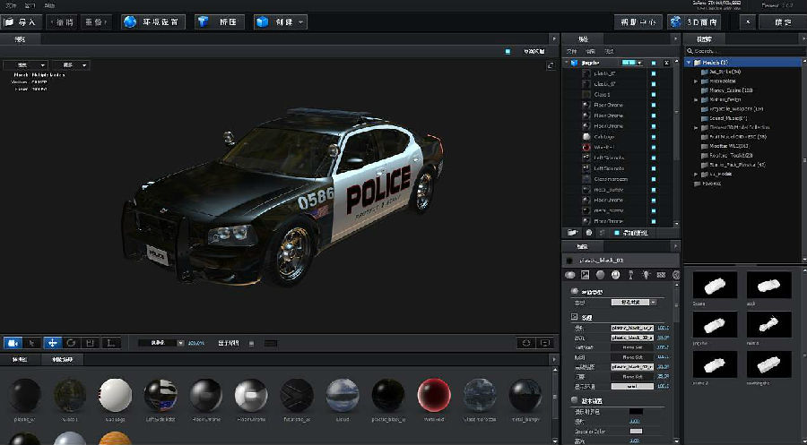The height and width of the screenshot is (445, 807).
Task: Toggle visibility square for Class 1 layer
Action: click(654, 94)
